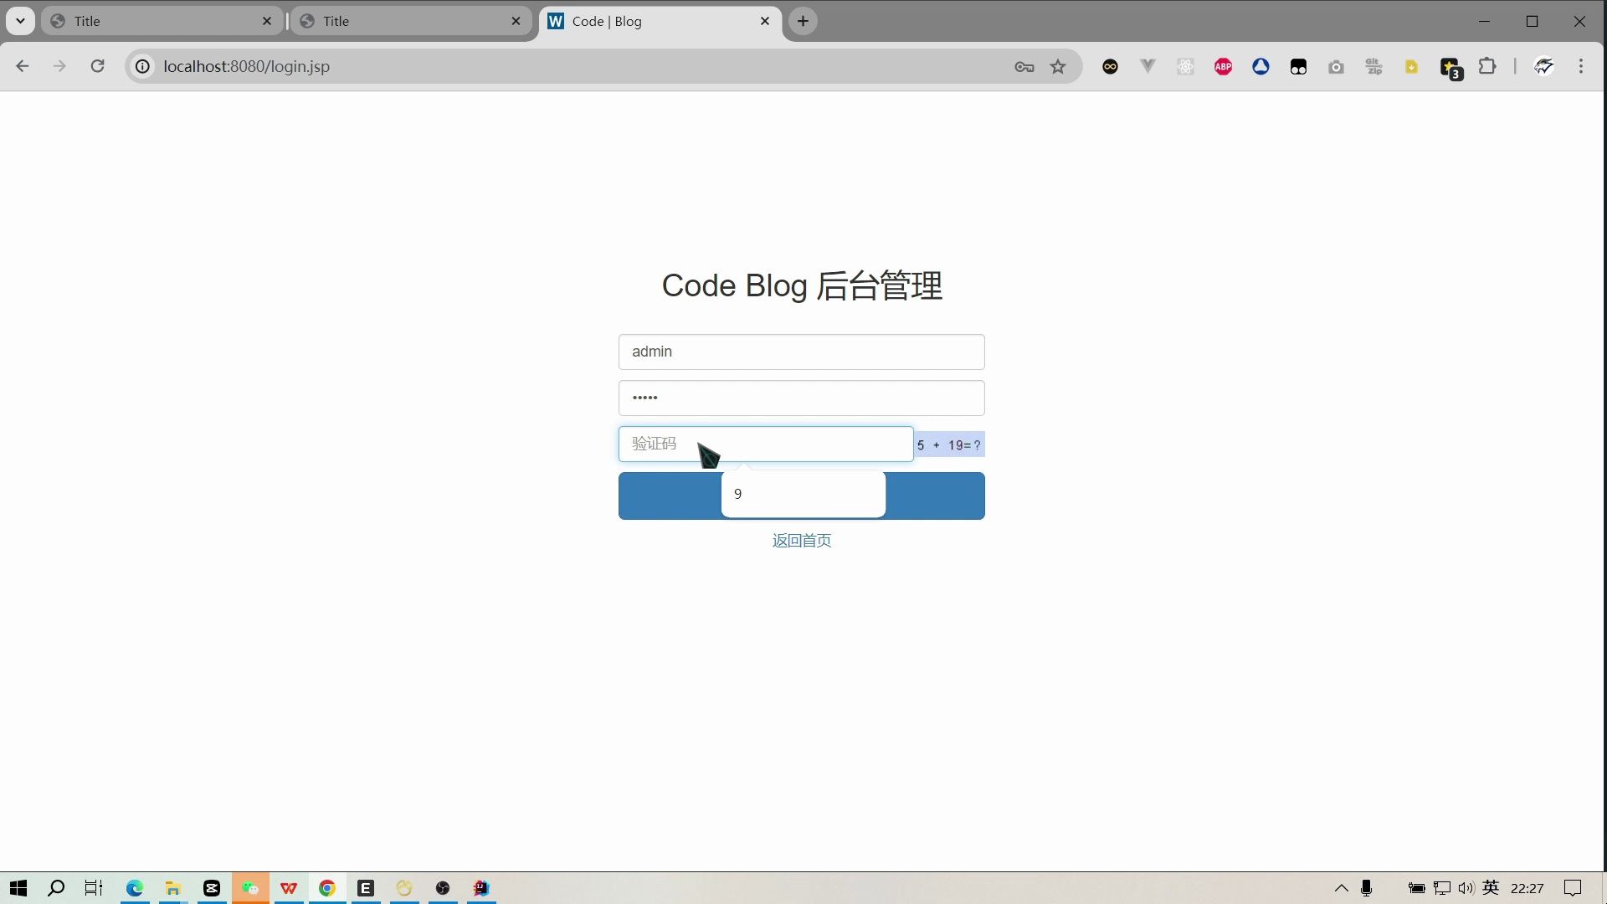Expand the tab search dropdown arrow
This screenshot has height=904, width=1607.
[x=20, y=21]
